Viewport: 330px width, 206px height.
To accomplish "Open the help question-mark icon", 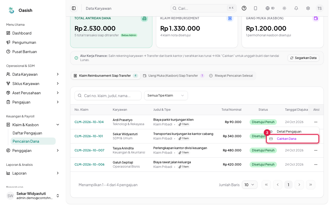I will coord(244,8).
